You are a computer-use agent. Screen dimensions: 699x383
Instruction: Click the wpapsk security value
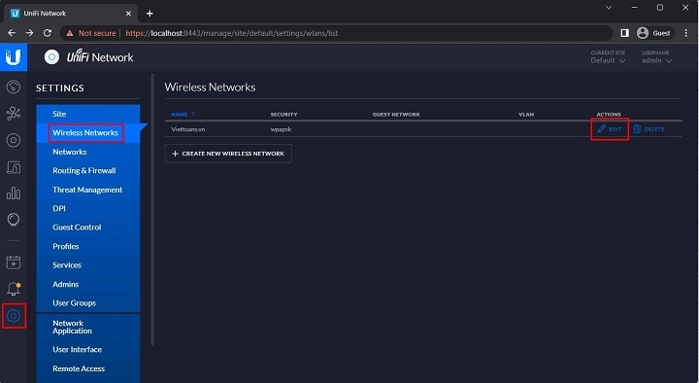[x=281, y=129]
